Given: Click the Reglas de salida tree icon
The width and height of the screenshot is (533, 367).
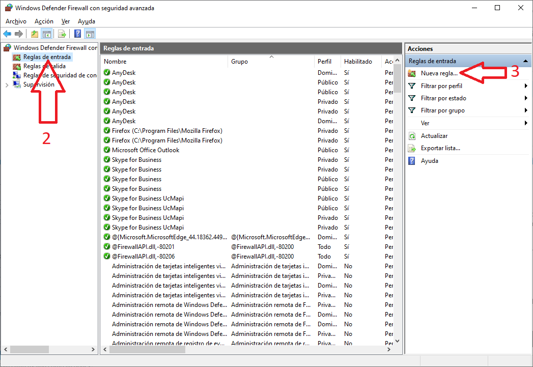Looking at the screenshot, I should [x=17, y=66].
